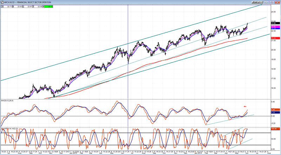Image resolution: width=281 pixels, height=155 pixels.
Task: Click the red 21.23 moving average tag
Action: tap(273, 38)
